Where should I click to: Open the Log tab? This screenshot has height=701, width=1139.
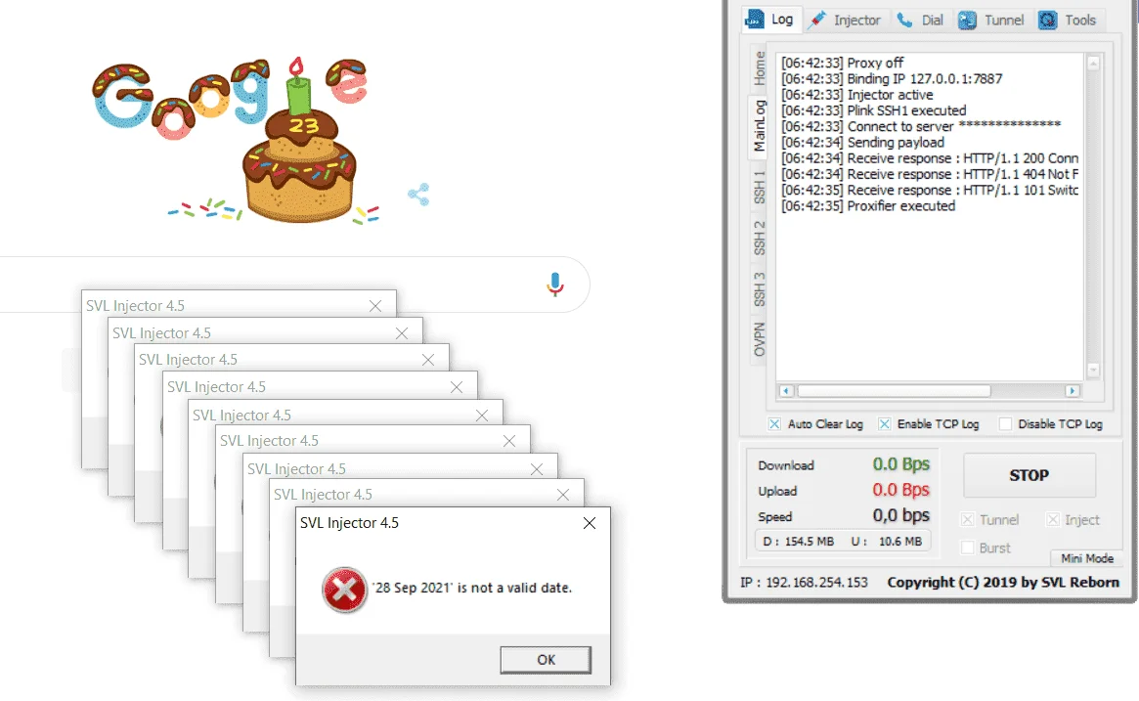pyautogui.click(x=770, y=20)
